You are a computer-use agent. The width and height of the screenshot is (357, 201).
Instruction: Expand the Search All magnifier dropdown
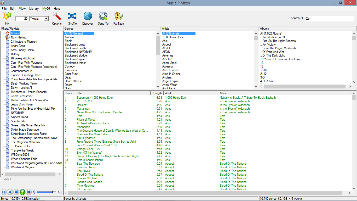tap(308, 19)
